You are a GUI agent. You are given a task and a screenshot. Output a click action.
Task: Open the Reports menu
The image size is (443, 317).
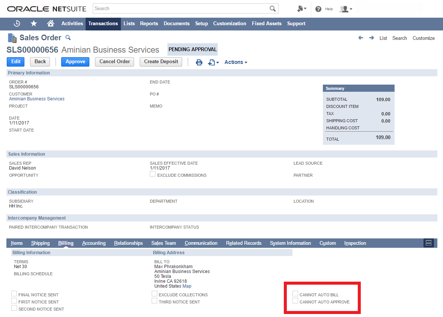[149, 23]
